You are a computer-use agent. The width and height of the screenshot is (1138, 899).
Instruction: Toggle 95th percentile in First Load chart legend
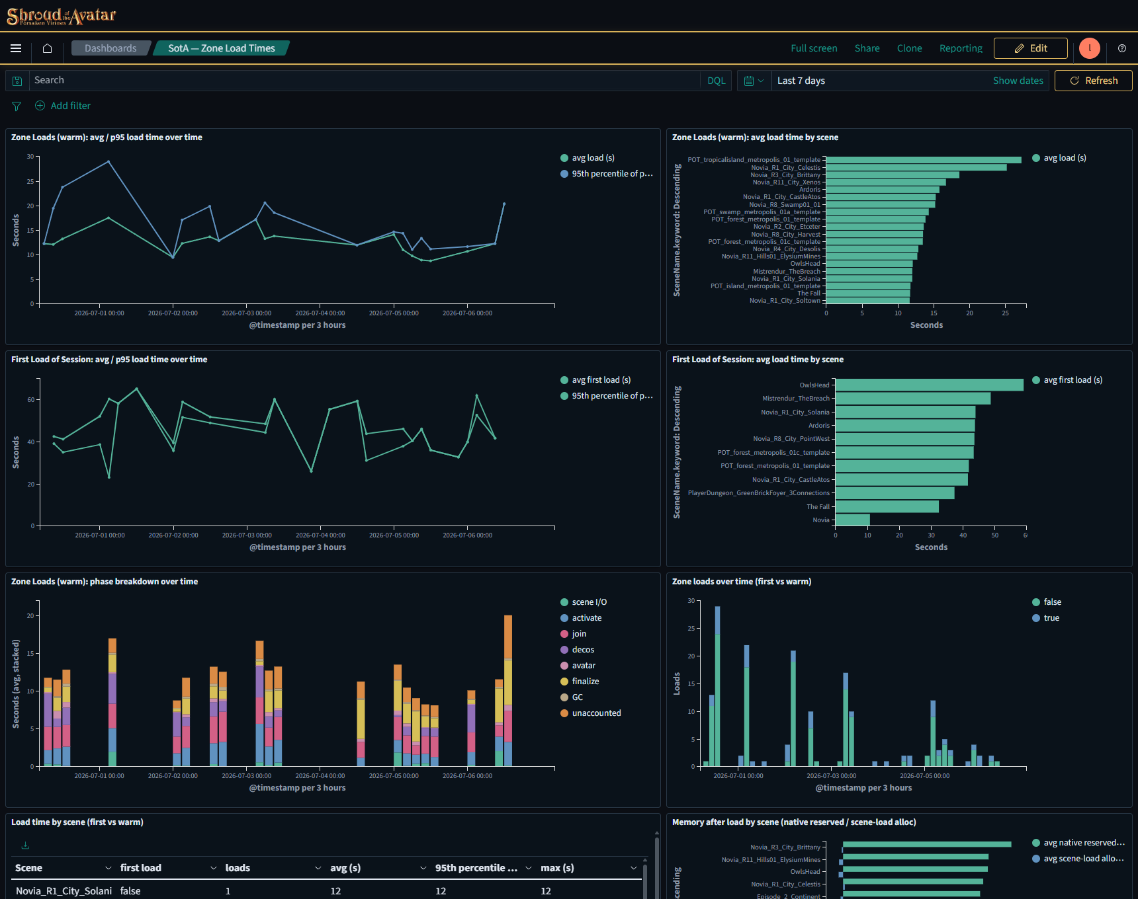point(607,396)
